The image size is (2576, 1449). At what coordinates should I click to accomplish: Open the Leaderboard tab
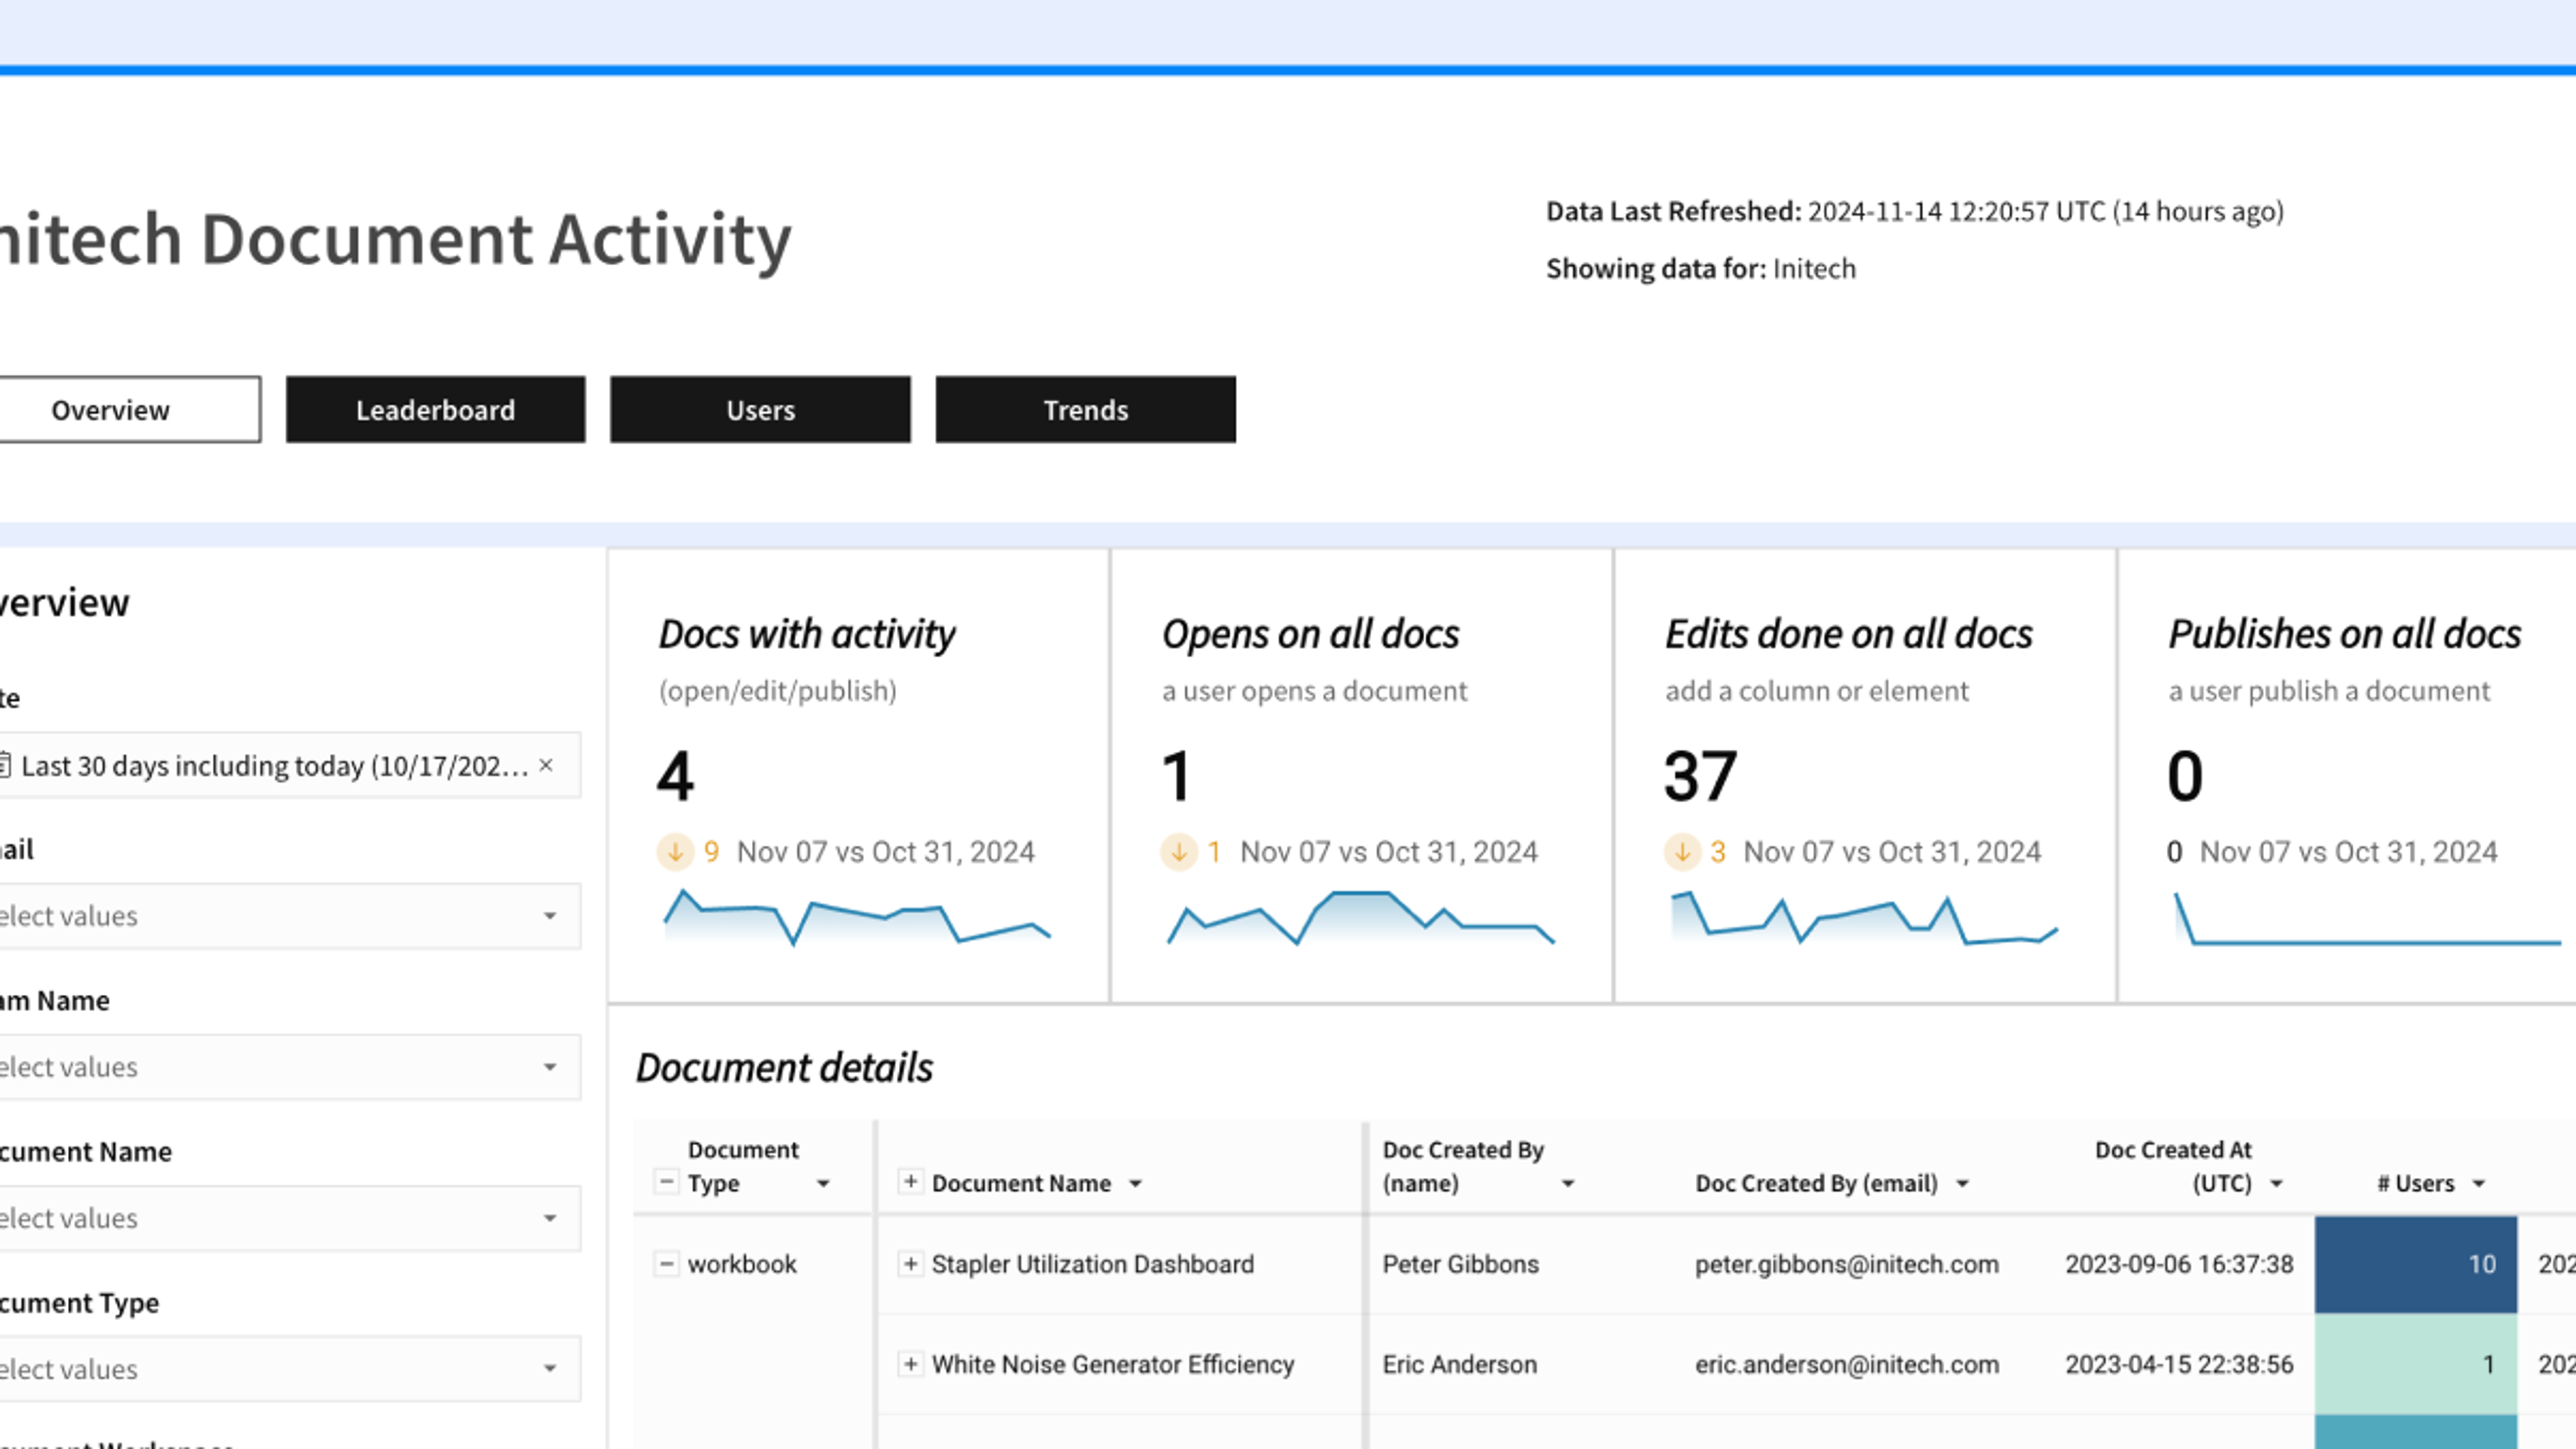(435, 410)
